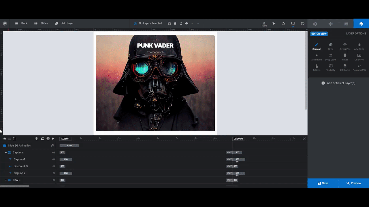
Task: Collapse the Row-0 group
Action: click(x=6, y=180)
